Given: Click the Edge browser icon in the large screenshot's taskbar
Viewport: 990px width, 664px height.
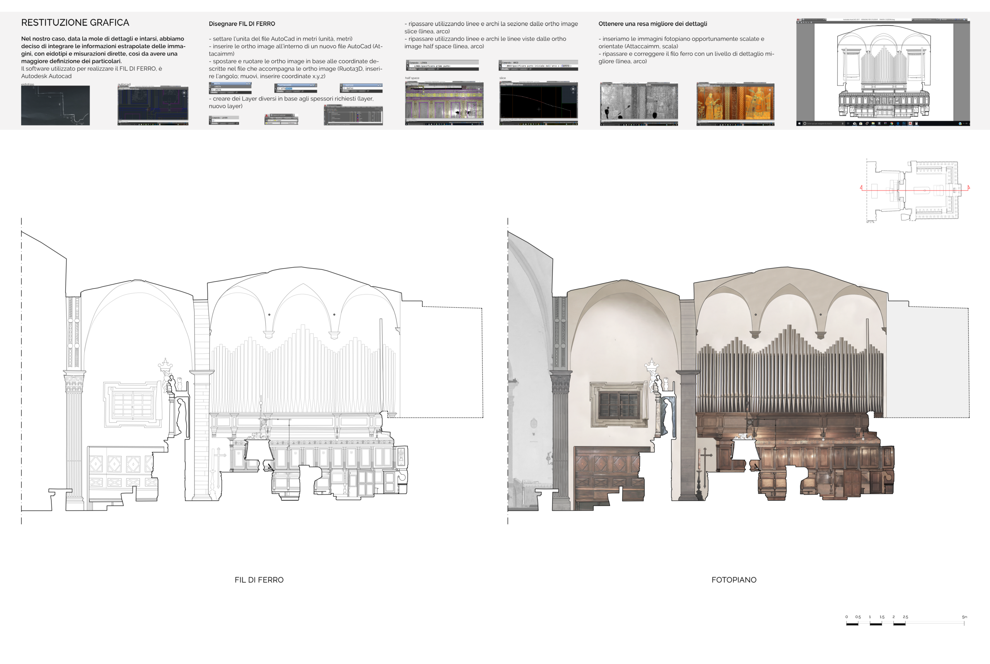Looking at the screenshot, I should [898, 124].
